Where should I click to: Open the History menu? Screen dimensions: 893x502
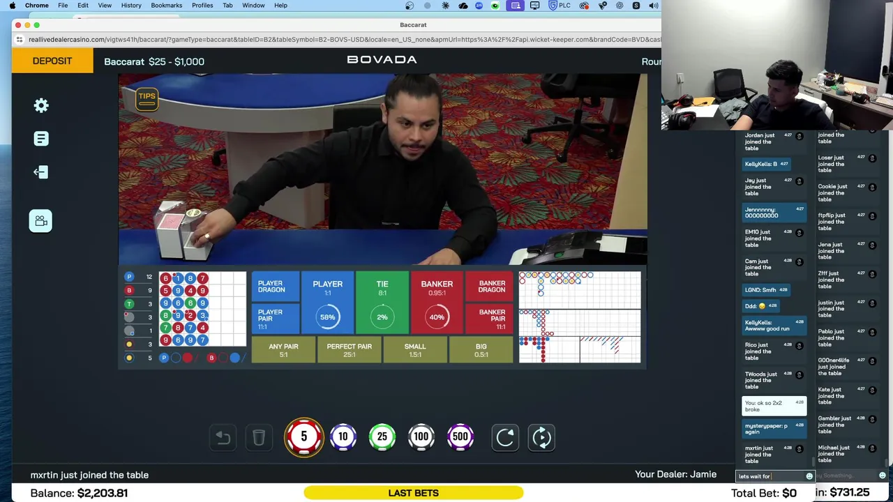(x=131, y=6)
